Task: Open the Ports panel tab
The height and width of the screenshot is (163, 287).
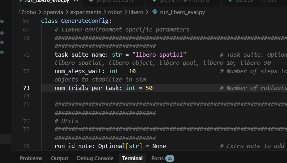Action: pos(158,158)
